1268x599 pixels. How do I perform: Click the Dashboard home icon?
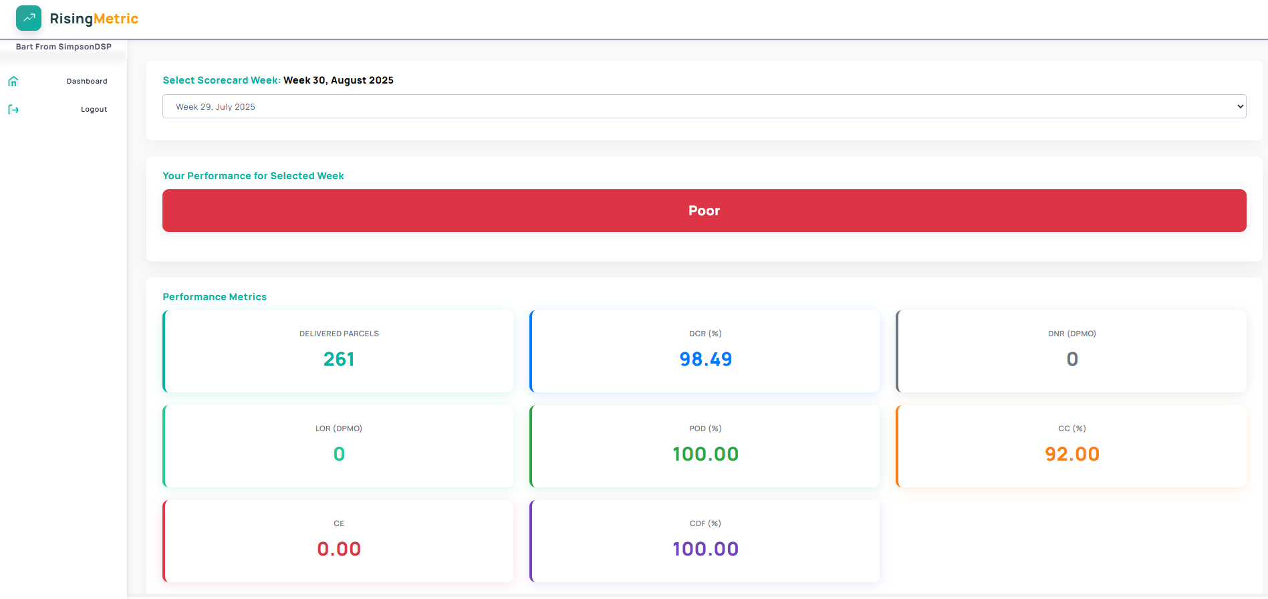click(x=13, y=82)
